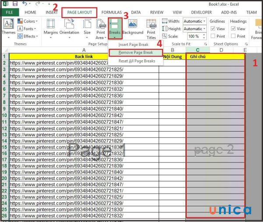Open the Breaks dropdown button
Image resolution: width=263 pixels, height=222 pixels.
[115, 28]
